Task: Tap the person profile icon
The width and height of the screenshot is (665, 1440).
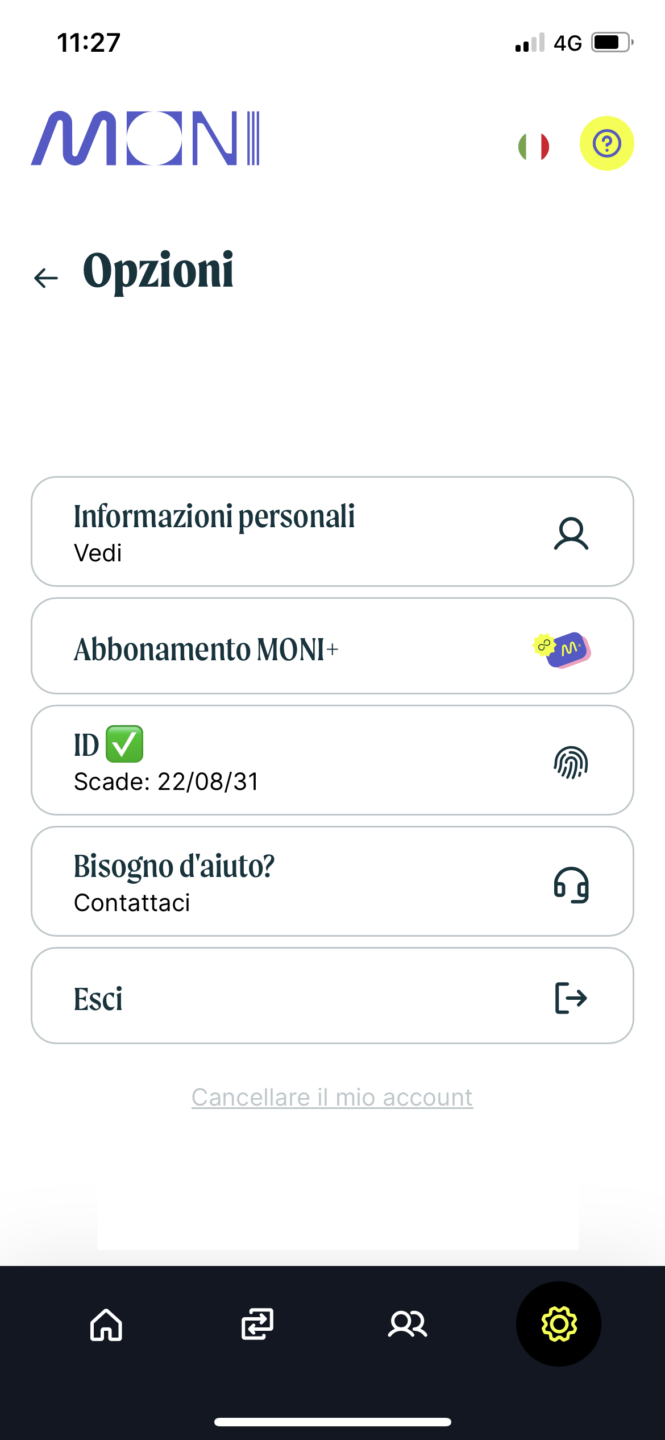Action: [x=571, y=533]
